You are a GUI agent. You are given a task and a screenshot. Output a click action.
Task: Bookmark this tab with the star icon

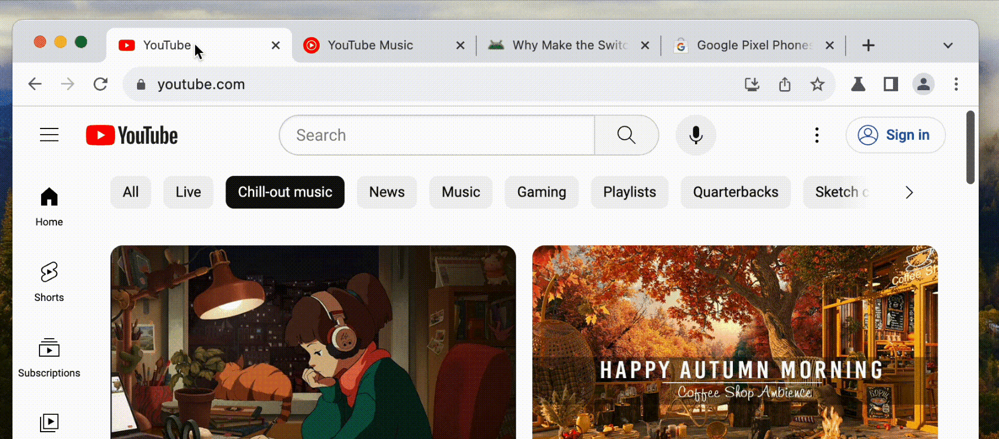pos(817,85)
